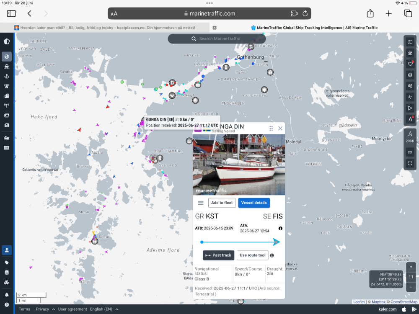Image resolution: width=419 pixels, height=314 pixels.
Task: Open the My Fleets heart icon
Action: (410, 64)
